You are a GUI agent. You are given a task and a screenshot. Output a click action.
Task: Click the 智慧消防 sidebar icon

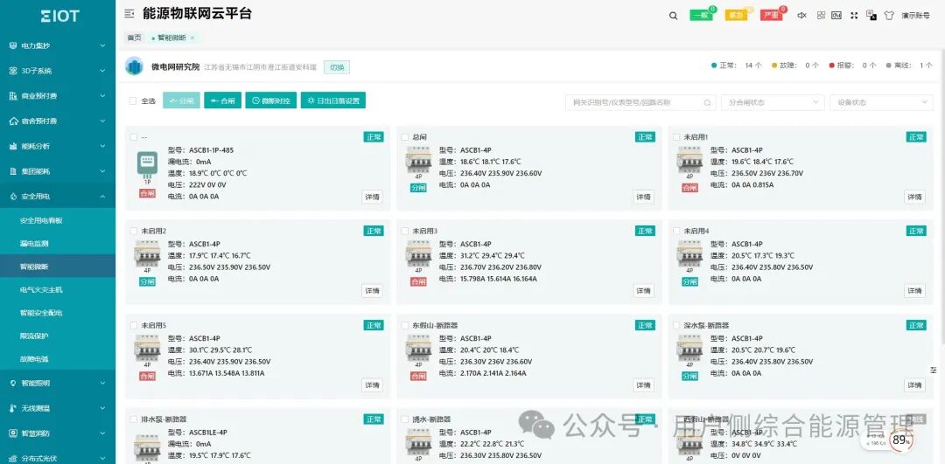(13, 433)
